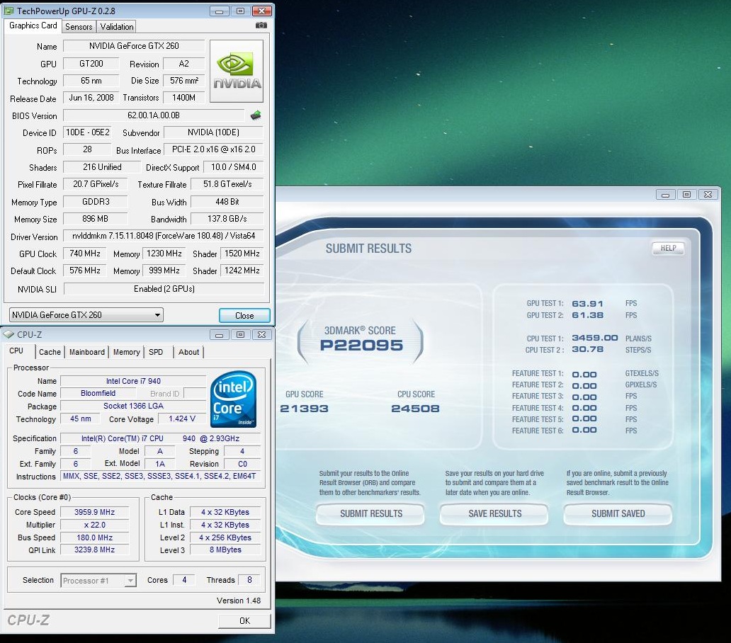
Task: Open the SPD tab in CPU-Z
Action: point(156,352)
